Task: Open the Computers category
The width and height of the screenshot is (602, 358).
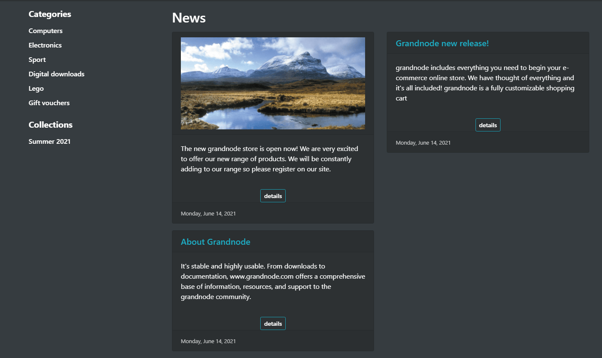Action: click(x=45, y=31)
